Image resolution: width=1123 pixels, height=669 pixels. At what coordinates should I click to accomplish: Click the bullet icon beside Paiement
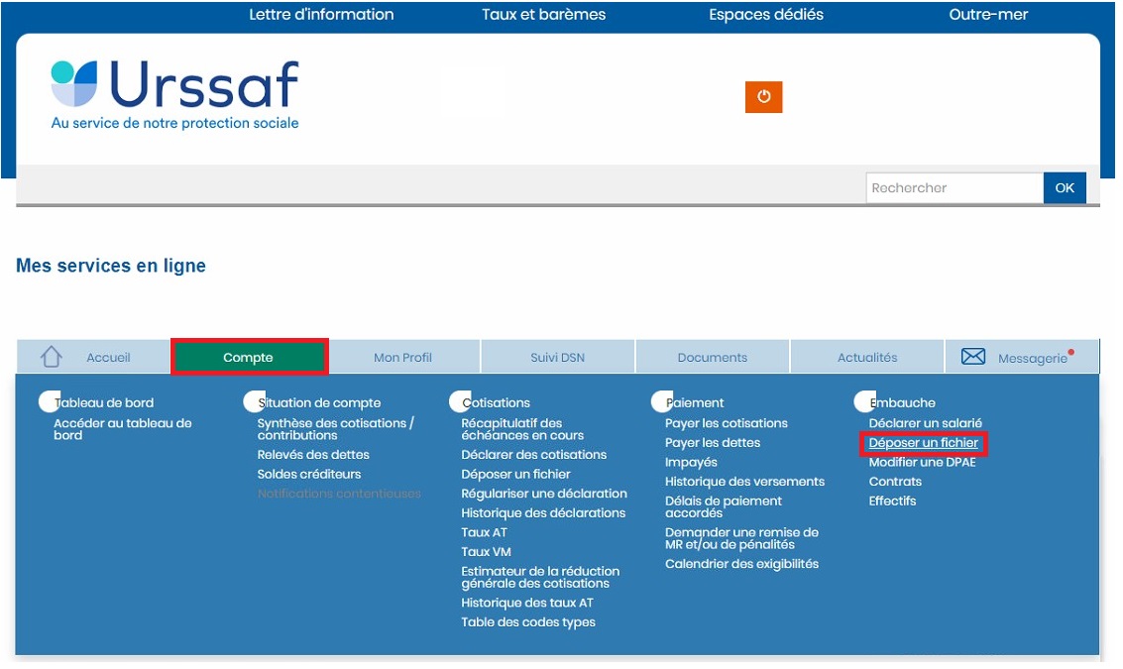(x=663, y=402)
